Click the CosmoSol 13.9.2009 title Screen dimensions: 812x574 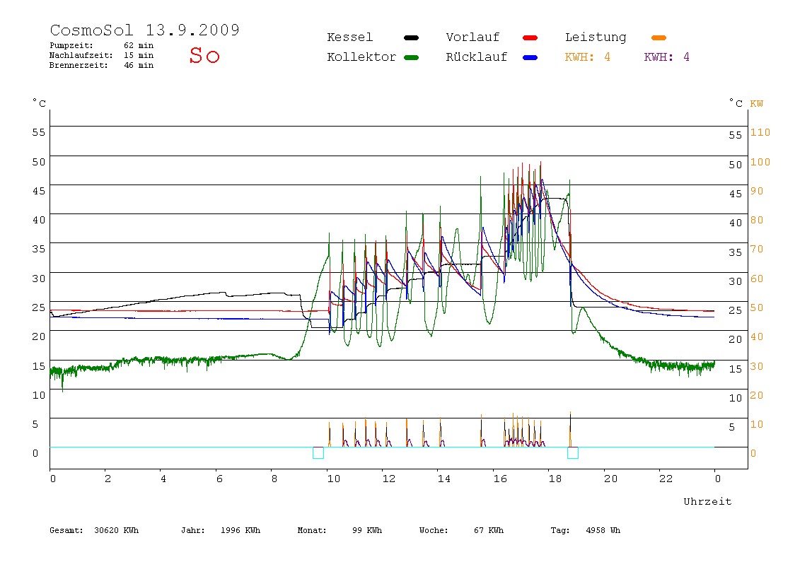pyautogui.click(x=145, y=30)
